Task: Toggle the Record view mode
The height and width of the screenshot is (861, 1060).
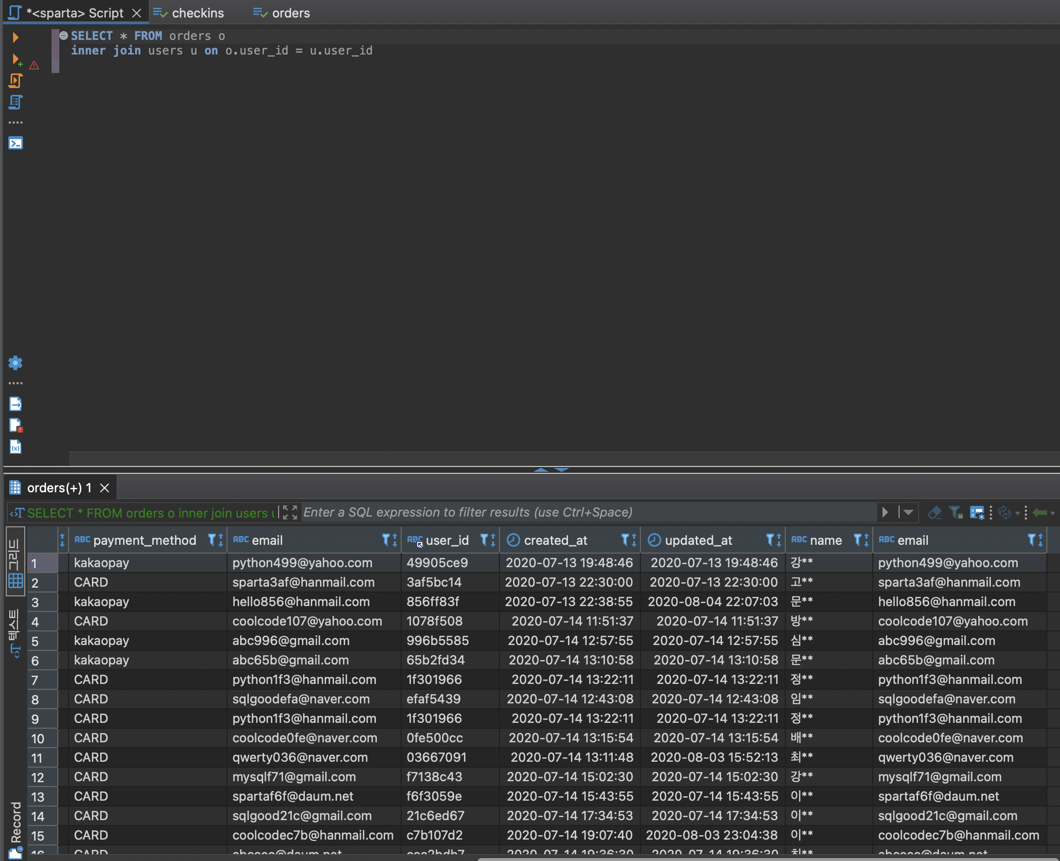Action: click(15, 829)
